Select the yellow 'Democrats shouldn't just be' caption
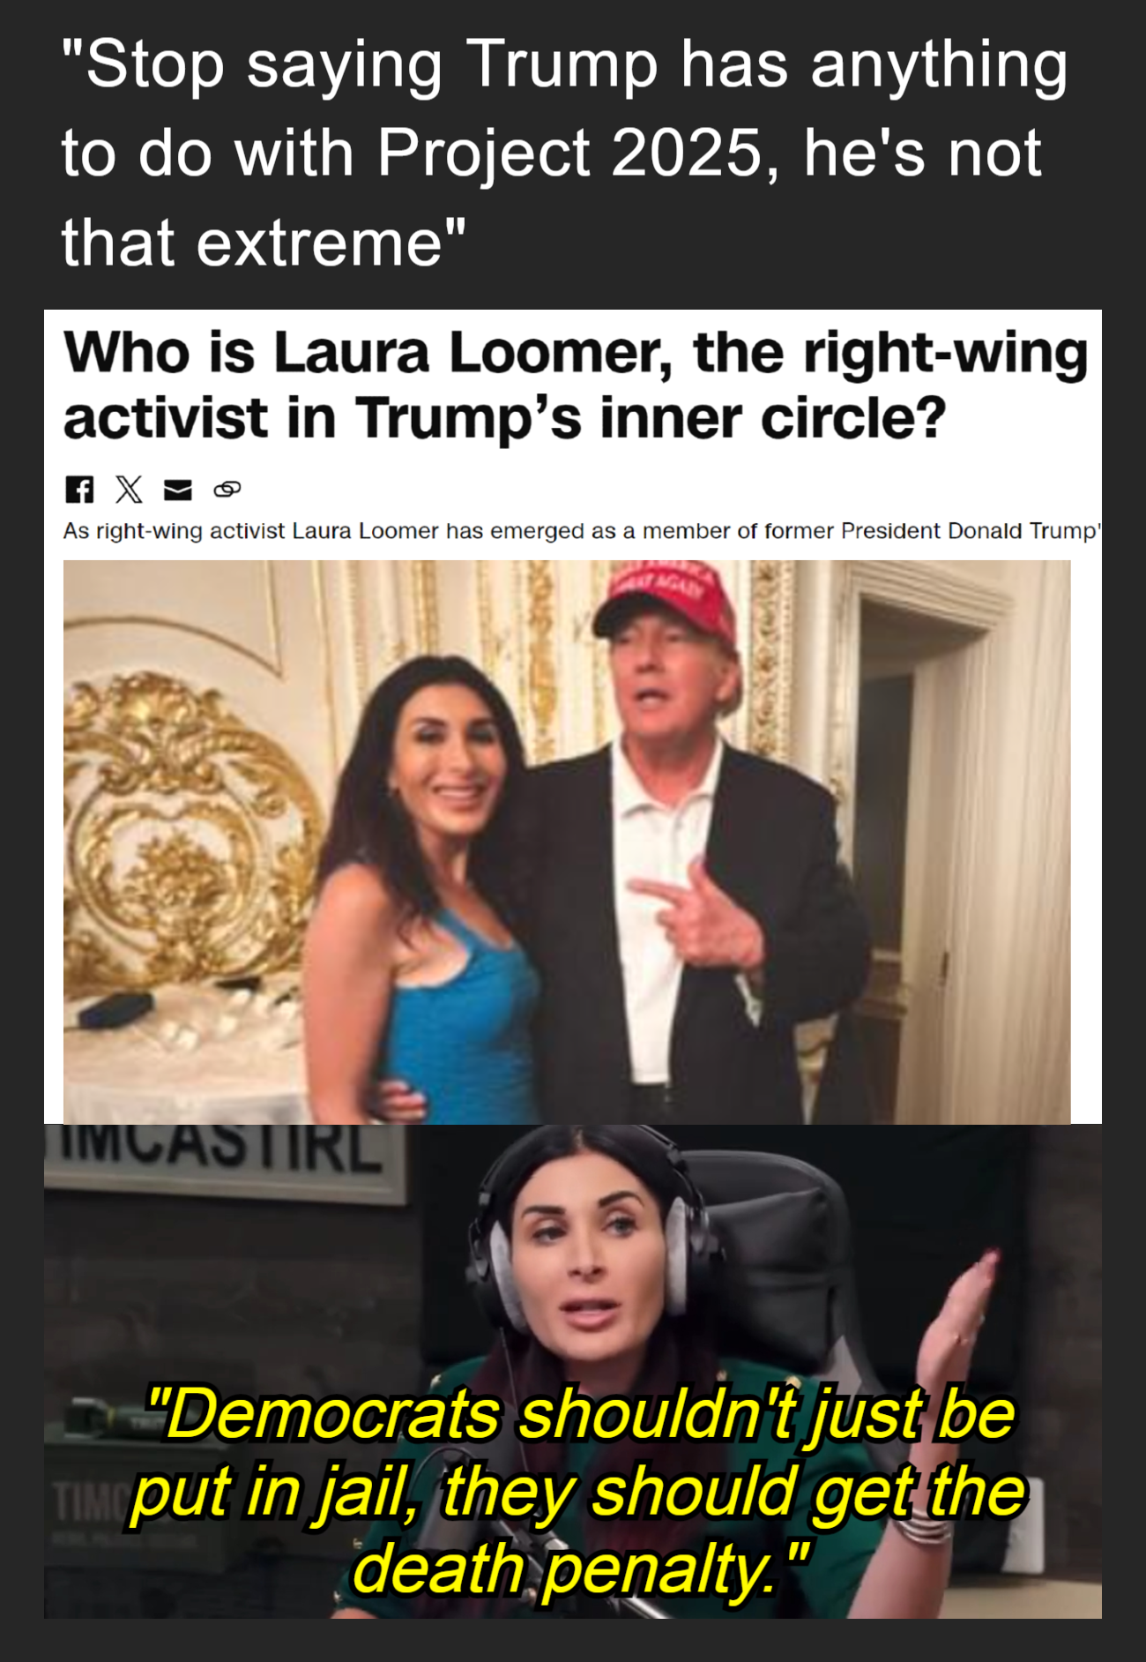The height and width of the screenshot is (1662, 1146). pos(580,1413)
